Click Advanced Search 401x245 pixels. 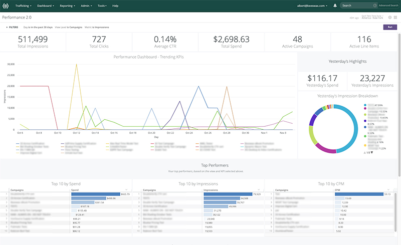tap(388, 6)
